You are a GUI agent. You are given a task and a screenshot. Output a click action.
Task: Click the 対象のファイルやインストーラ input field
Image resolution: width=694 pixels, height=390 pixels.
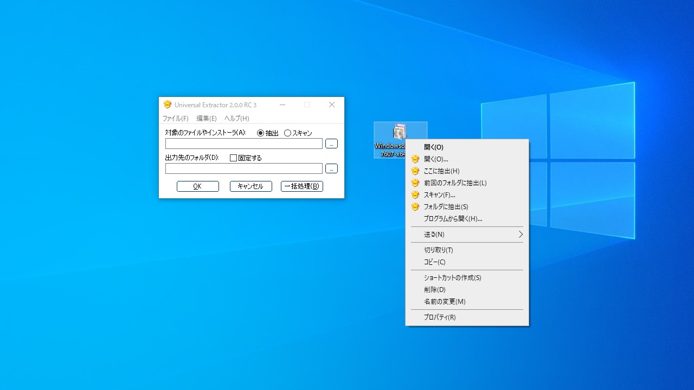tap(244, 144)
